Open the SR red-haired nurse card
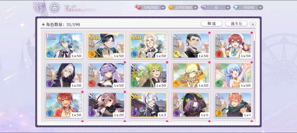Image resolution: width=297 pixels, height=133 pixels. pos(233,45)
